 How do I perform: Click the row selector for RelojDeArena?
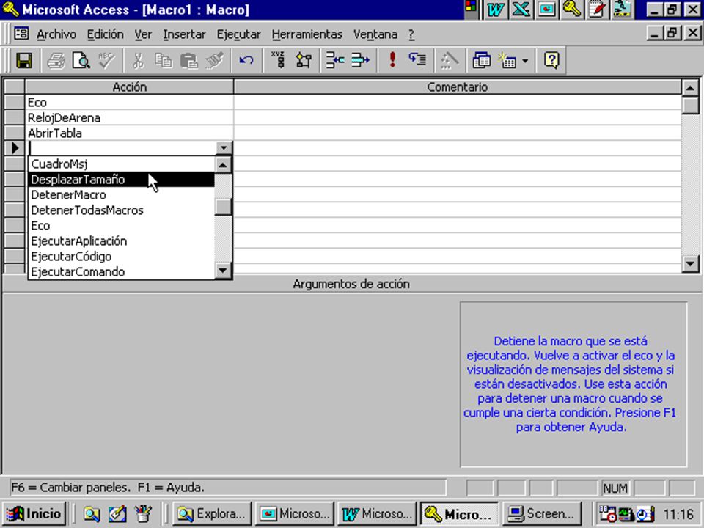pos(14,117)
